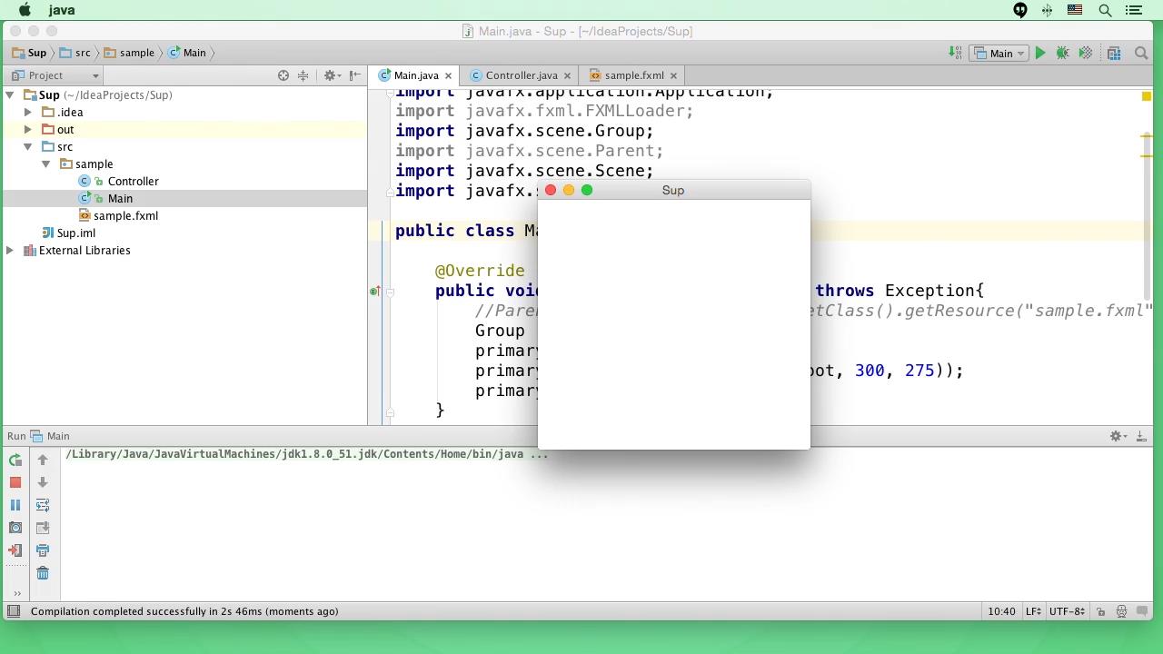Image resolution: width=1163 pixels, height=654 pixels.
Task: Close the sample.fxml tab
Action: tap(673, 75)
